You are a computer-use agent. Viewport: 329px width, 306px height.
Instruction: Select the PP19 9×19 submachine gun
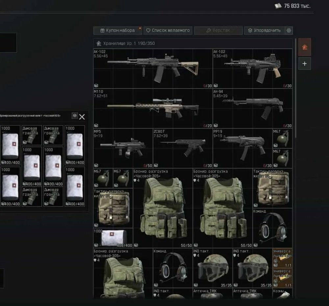point(242,148)
